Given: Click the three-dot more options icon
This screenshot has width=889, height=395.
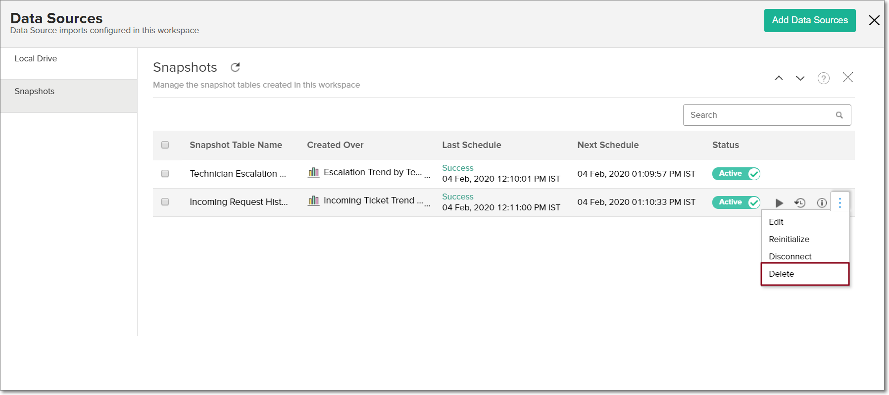Looking at the screenshot, I should point(840,202).
